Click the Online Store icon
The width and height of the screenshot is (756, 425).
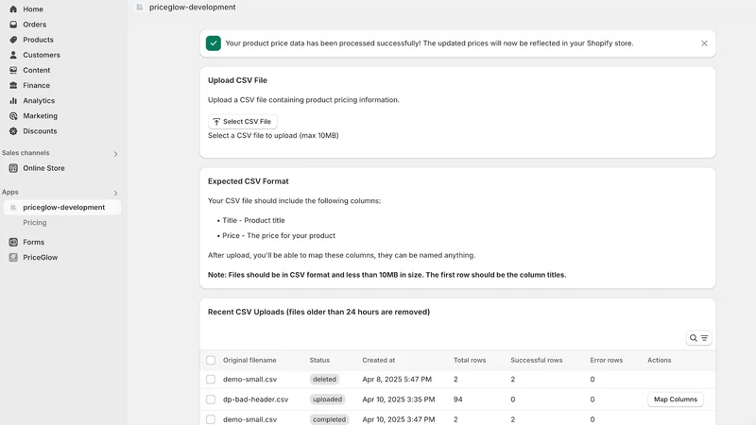coord(13,168)
